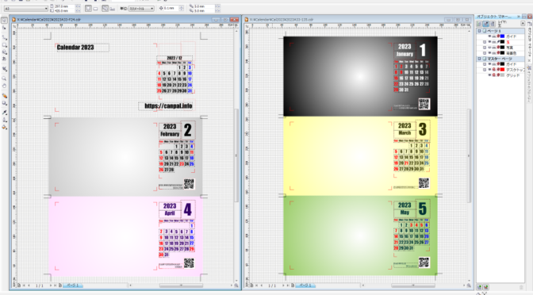Collapse the マスター ページ tree node
Screen dimensions: 533x295
(x=479, y=59)
